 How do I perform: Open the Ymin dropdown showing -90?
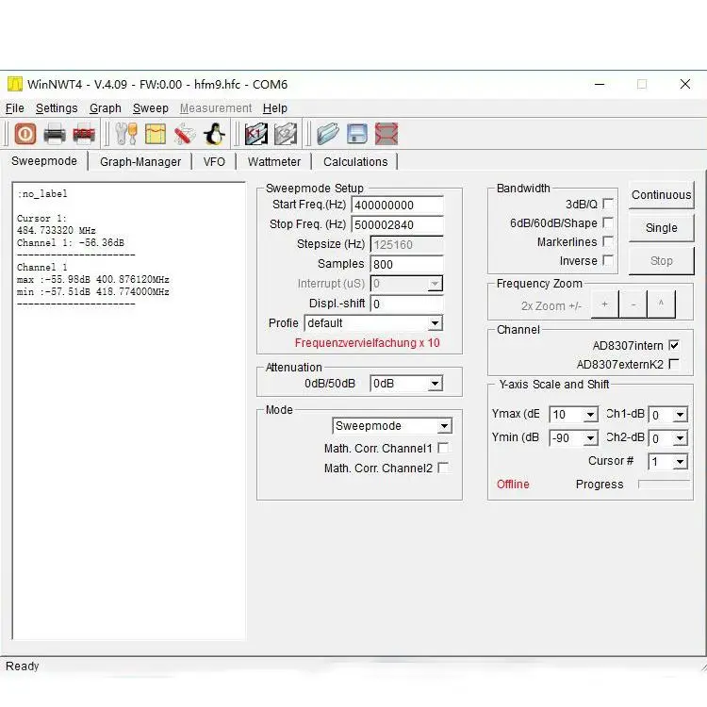point(573,437)
